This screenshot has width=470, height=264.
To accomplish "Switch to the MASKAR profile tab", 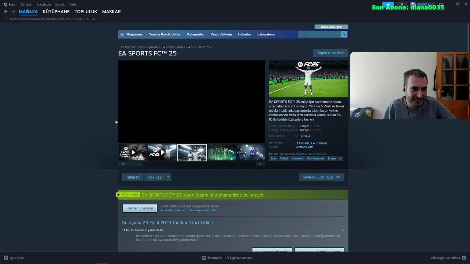I will (111, 12).
